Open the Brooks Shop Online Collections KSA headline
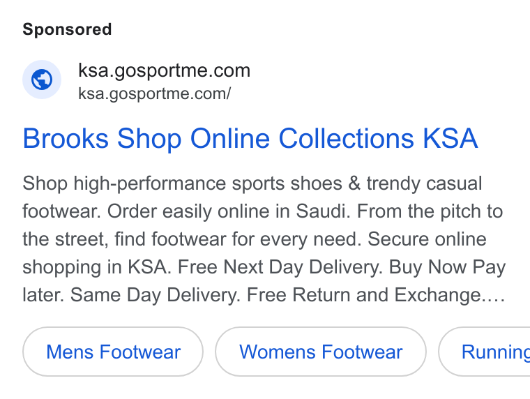 pyautogui.click(x=250, y=138)
